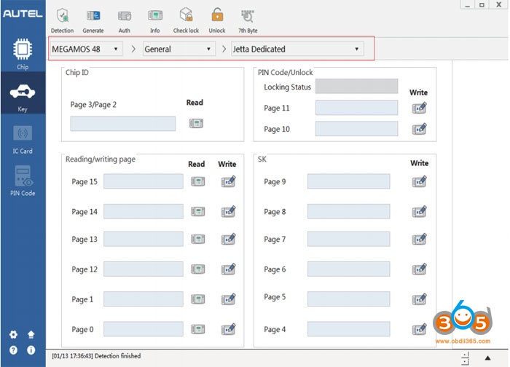510x367 pixels.
Task: Click the 'Detection finished' log entry
Action: coord(96,356)
